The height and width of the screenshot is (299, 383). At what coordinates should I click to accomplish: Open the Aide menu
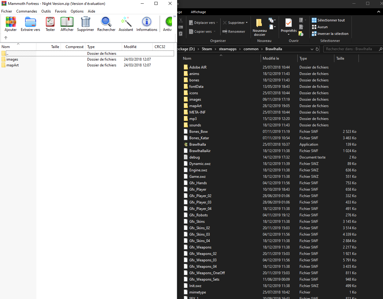pos(91,11)
